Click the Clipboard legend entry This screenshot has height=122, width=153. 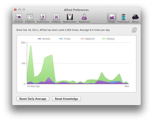[88, 39]
